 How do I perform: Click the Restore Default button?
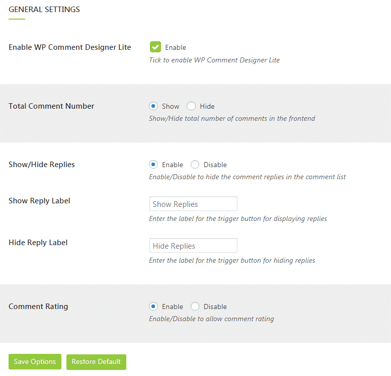[x=96, y=361]
